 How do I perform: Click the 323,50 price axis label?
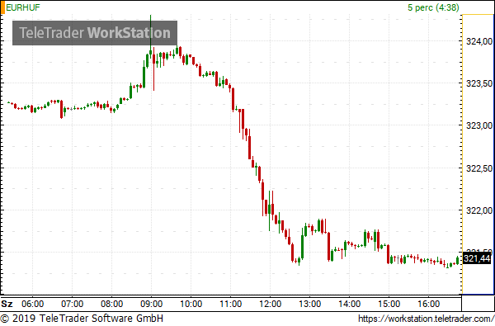479,83
